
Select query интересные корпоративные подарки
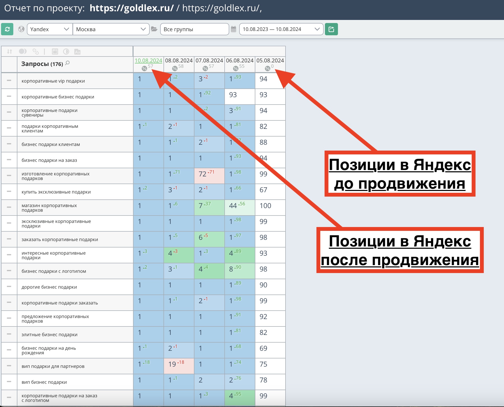pos(53,255)
